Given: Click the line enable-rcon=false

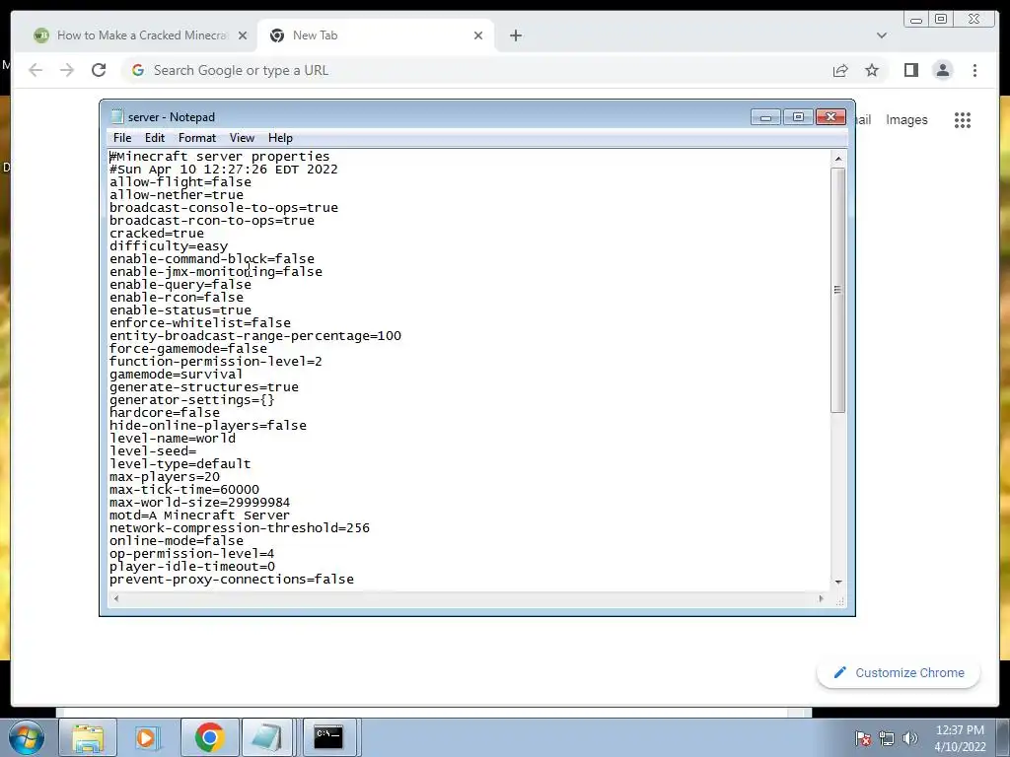Looking at the screenshot, I should pos(177,298).
